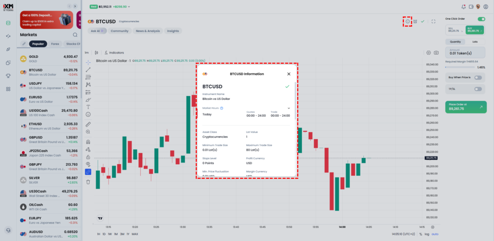Click the trash icon to remove drawings
494x241 pixels.
tap(88, 182)
